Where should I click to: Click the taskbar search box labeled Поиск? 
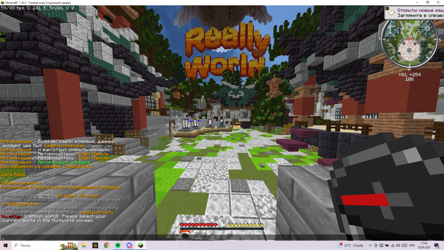coord(45,246)
